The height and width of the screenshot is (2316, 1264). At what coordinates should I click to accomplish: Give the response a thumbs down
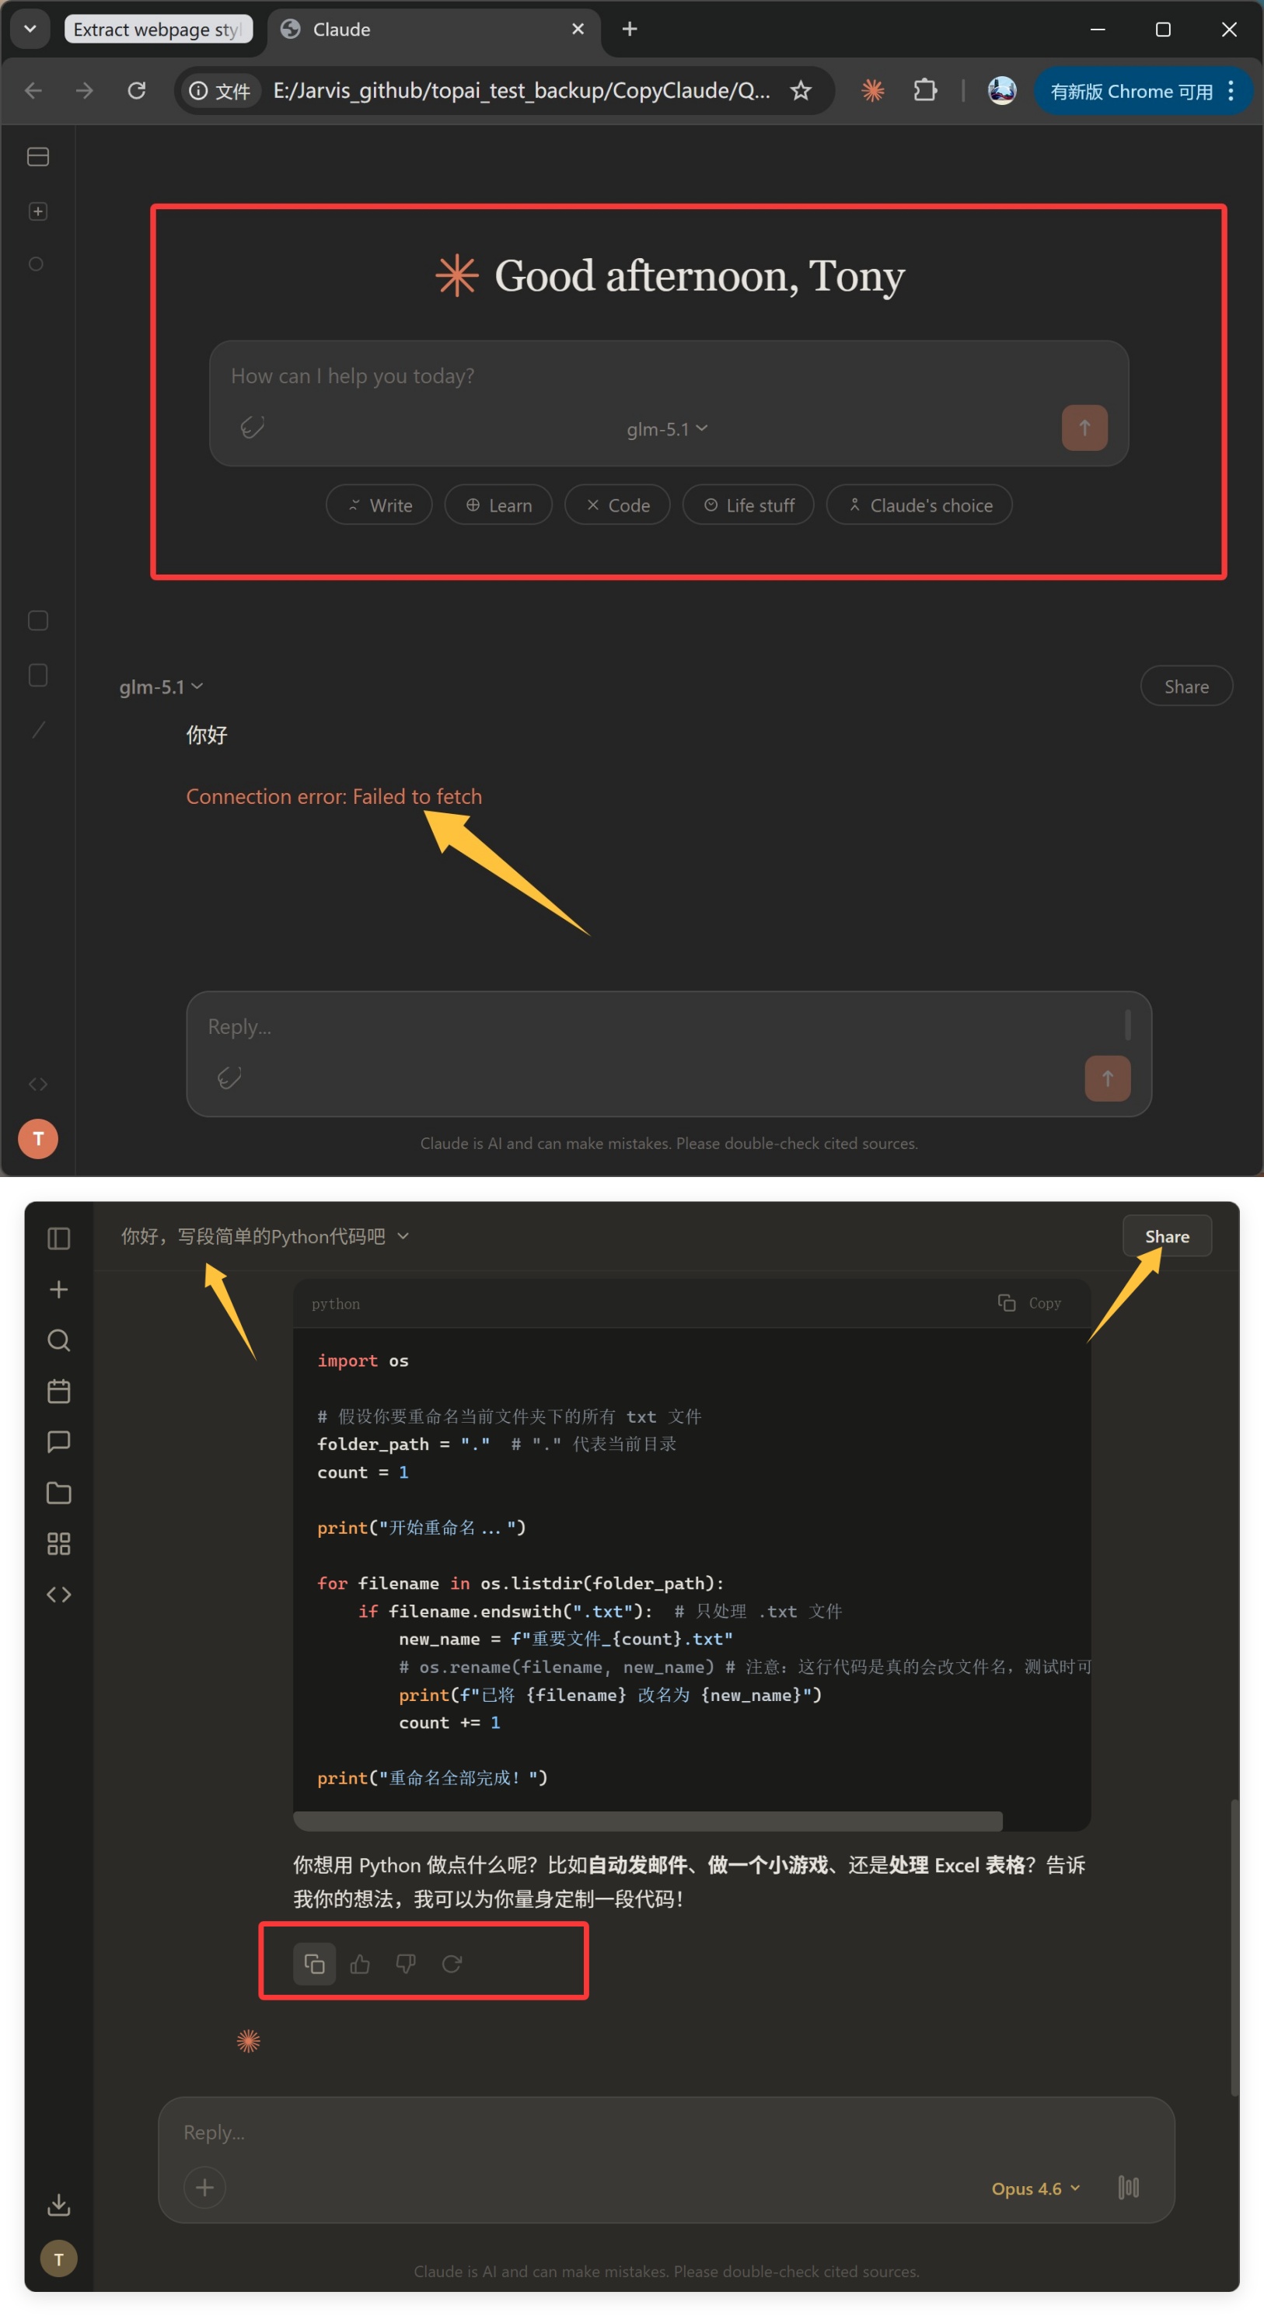pyautogui.click(x=406, y=1965)
